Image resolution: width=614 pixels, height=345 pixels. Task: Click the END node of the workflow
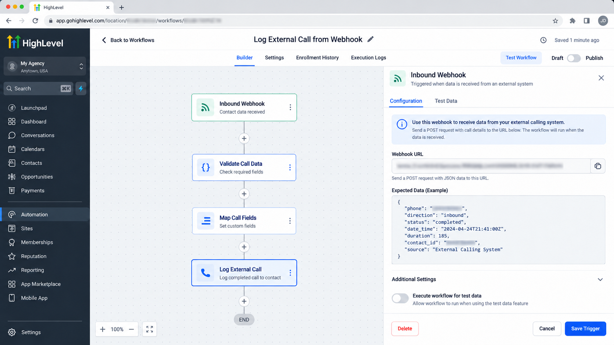coord(244,320)
